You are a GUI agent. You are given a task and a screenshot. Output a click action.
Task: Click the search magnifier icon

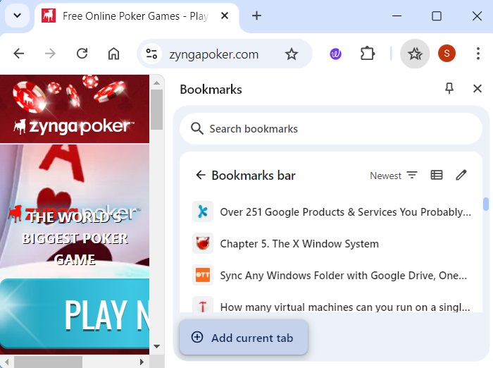tap(196, 129)
